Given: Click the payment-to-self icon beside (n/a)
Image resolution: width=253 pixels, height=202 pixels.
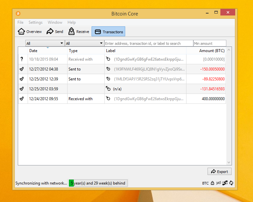Looking at the screenshot, I should (x=108, y=88).
